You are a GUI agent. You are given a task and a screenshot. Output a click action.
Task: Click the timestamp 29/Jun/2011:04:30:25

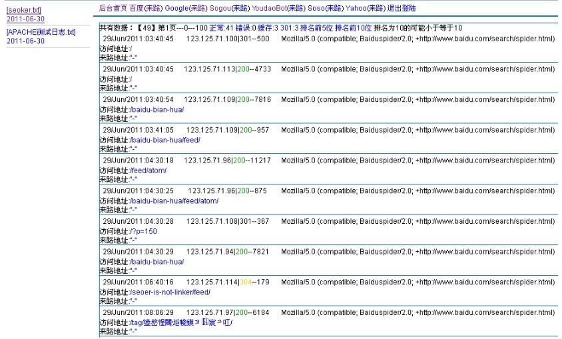click(x=138, y=191)
